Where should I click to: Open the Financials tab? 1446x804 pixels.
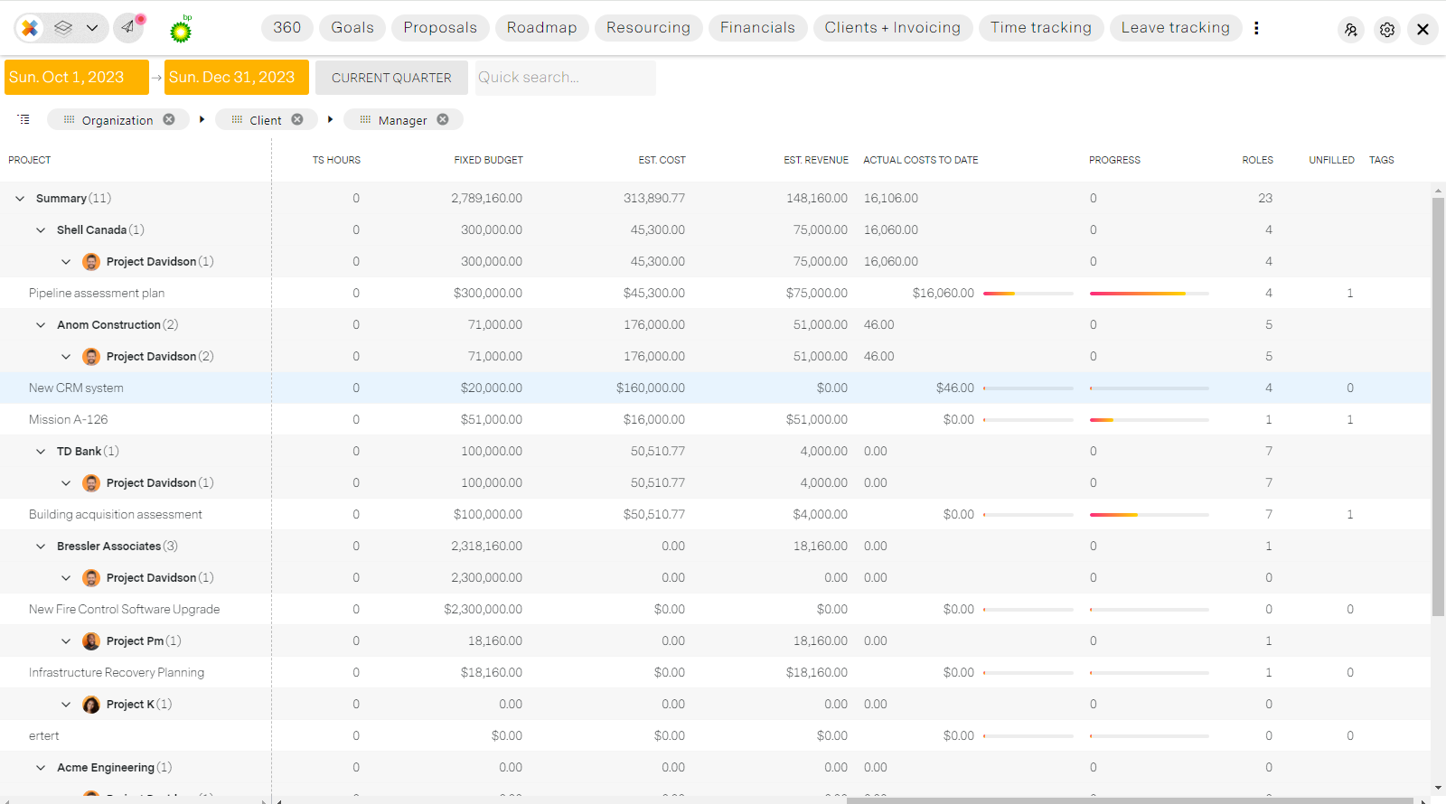click(x=757, y=28)
